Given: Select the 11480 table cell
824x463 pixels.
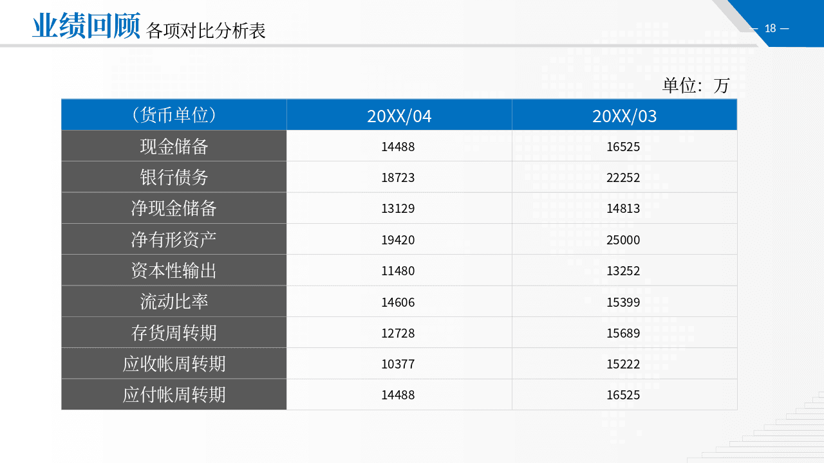Looking at the screenshot, I should [x=399, y=270].
